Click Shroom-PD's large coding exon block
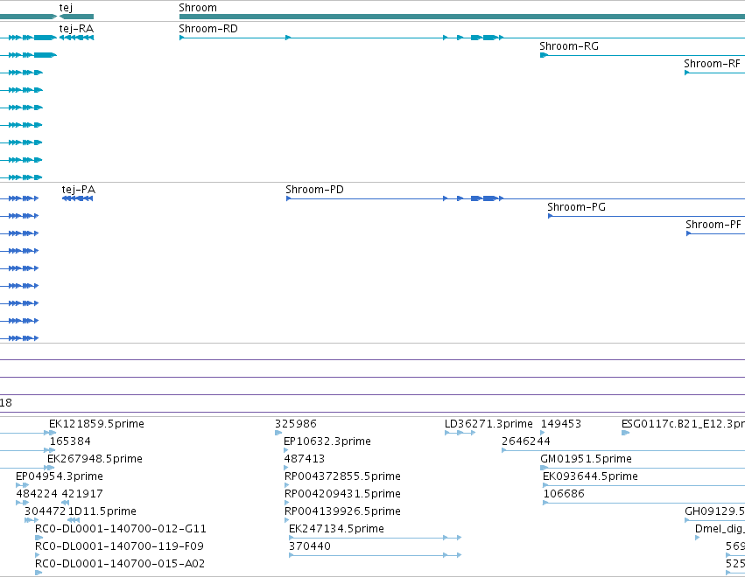The width and height of the screenshot is (745, 577). click(x=490, y=198)
